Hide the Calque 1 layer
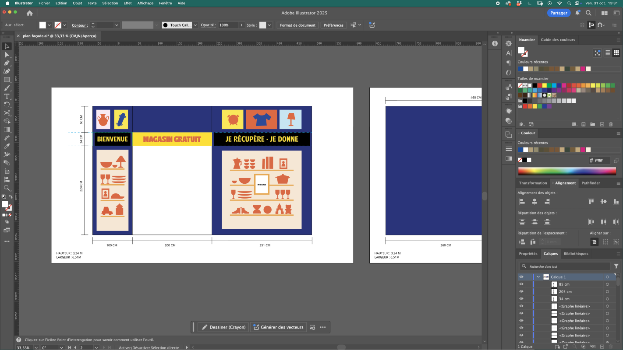The width and height of the screenshot is (623, 350). click(521, 277)
